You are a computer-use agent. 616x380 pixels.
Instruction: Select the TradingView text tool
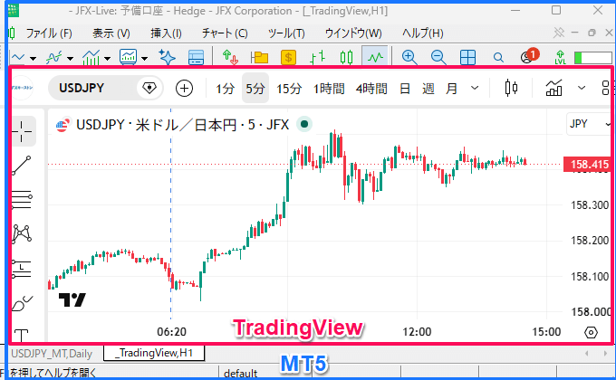(x=21, y=335)
